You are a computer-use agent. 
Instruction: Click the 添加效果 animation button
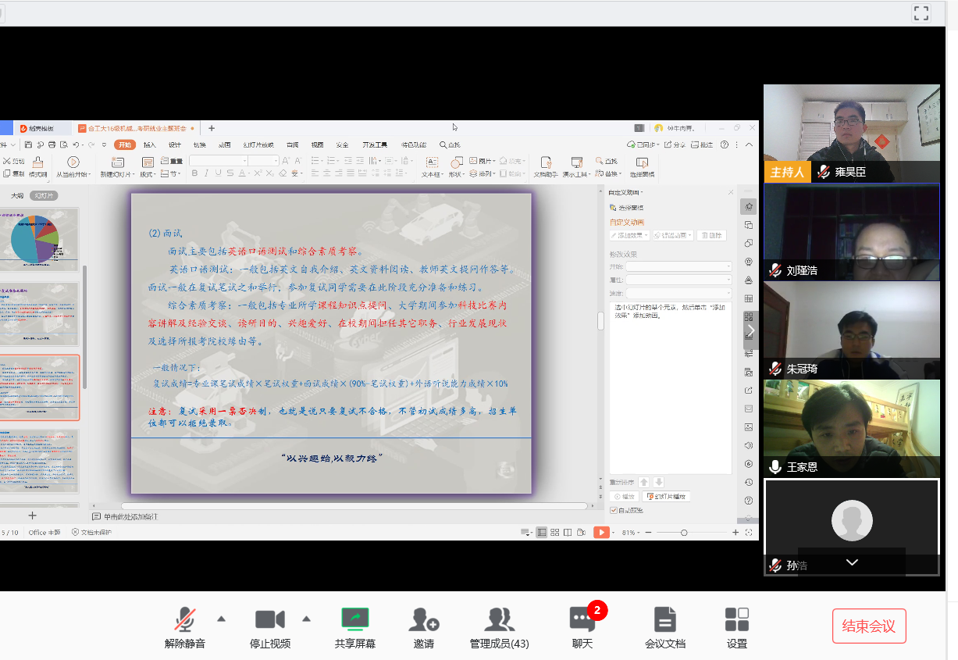(x=629, y=235)
